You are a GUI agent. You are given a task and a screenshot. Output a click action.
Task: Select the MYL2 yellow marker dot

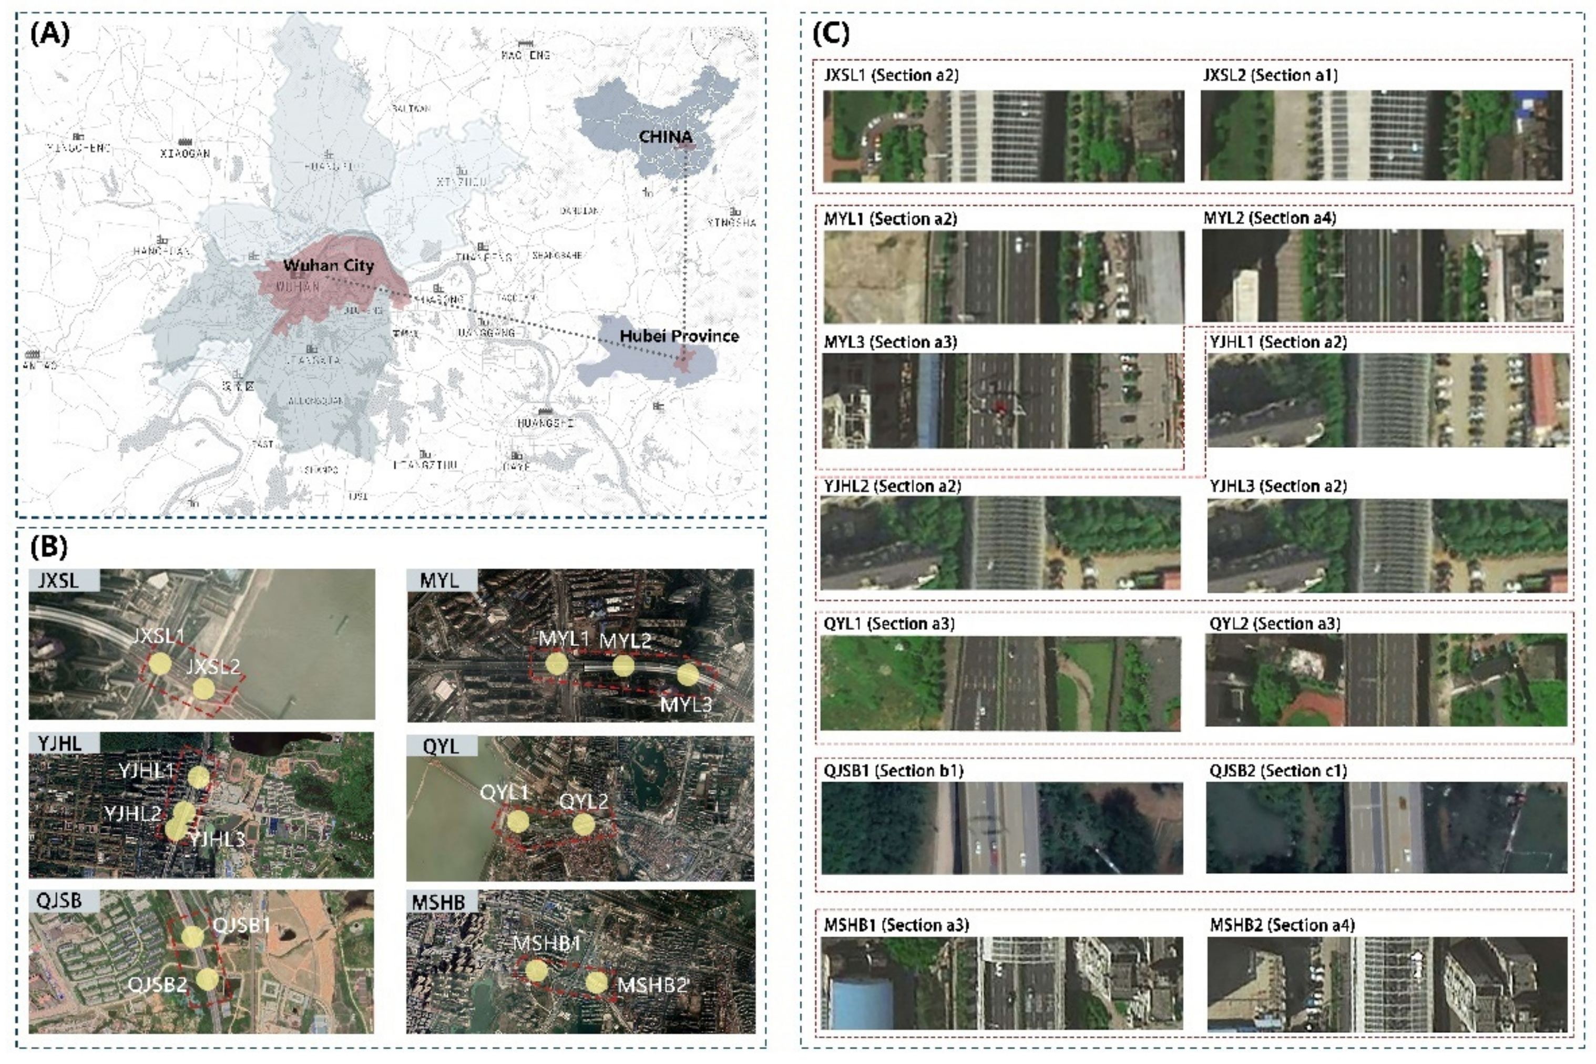click(x=623, y=666)
